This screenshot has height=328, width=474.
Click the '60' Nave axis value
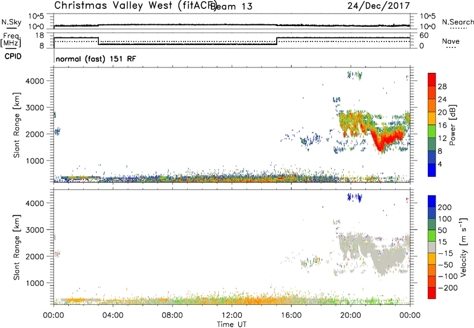[x=424, y=36]
